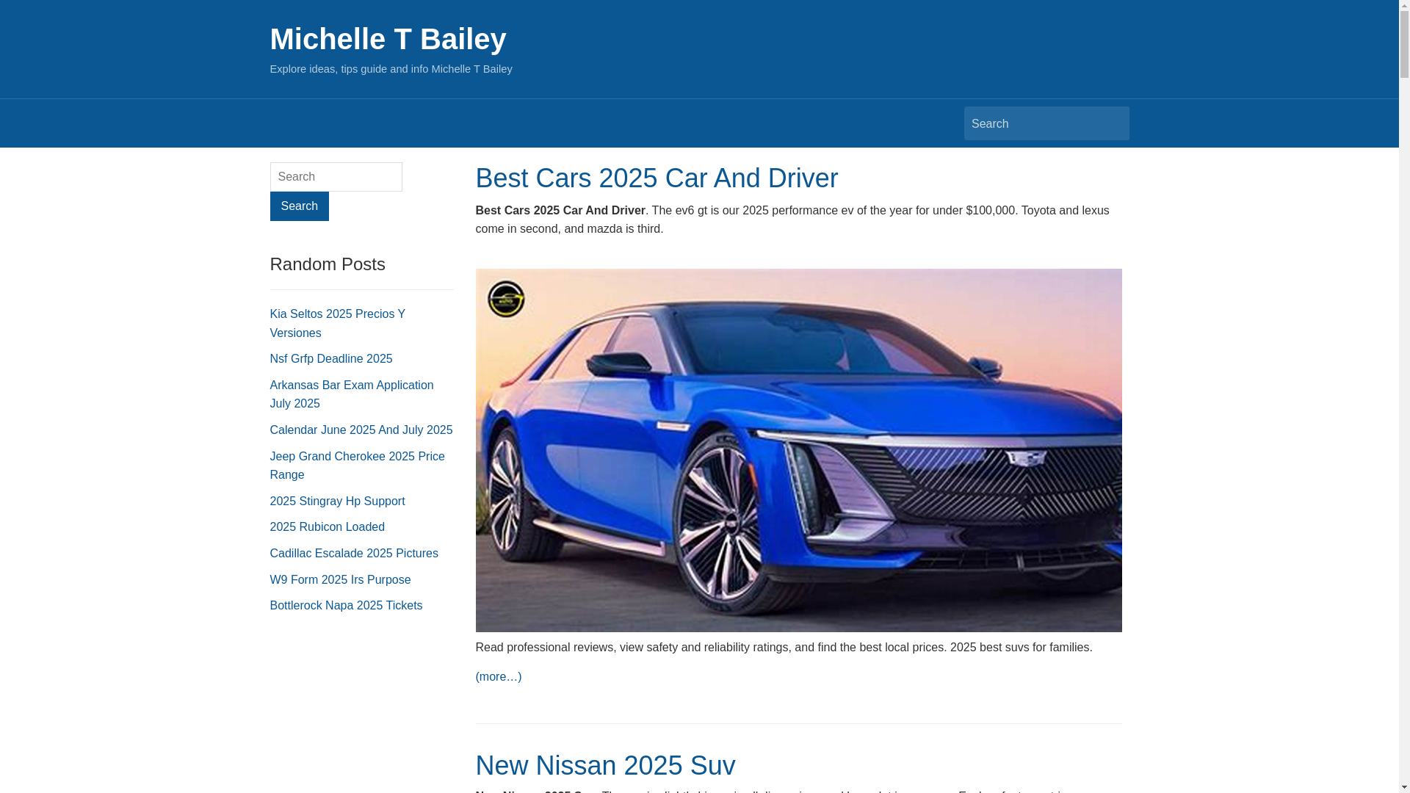Image resolution: width=1410 pixels, height=793 pixels.
Task: Open 2025 Stingray Hp Support link
Action: pos(338,501)
